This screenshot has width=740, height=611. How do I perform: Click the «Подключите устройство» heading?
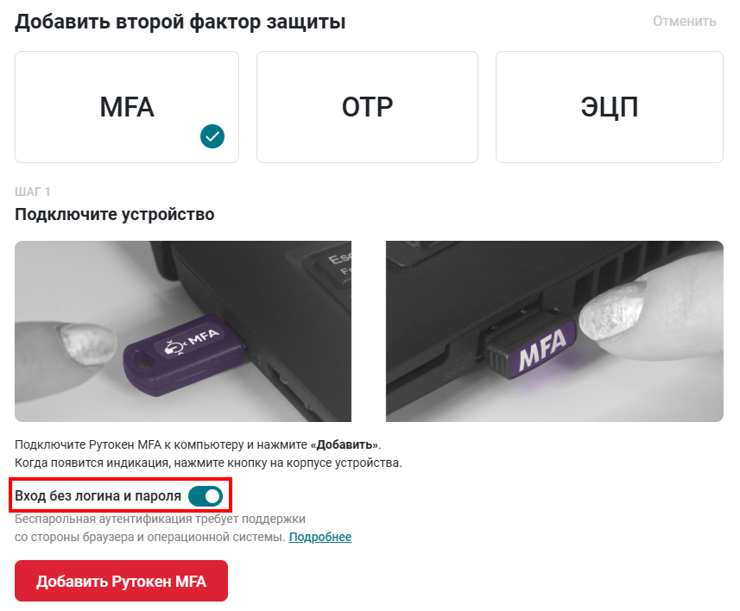115,214
